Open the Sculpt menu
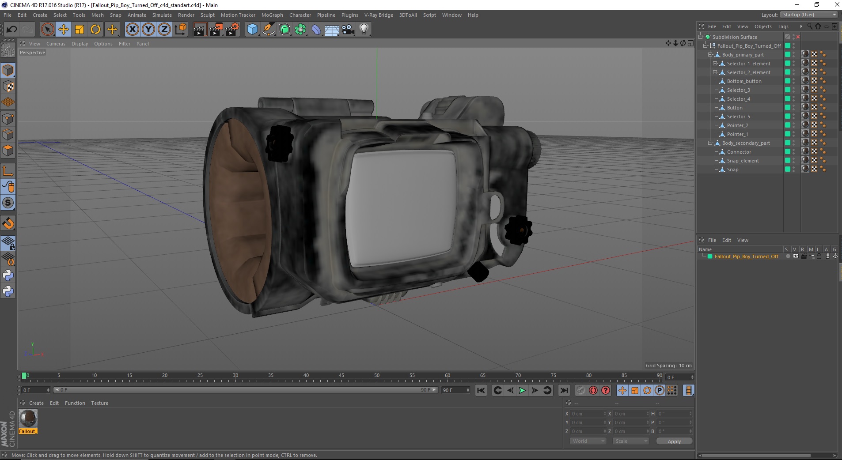Viewport: 842px width, 460px height. click(x=207, y=15)
